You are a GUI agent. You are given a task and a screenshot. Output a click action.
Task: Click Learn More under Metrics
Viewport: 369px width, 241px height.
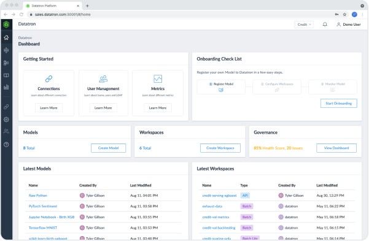(158, 108)
